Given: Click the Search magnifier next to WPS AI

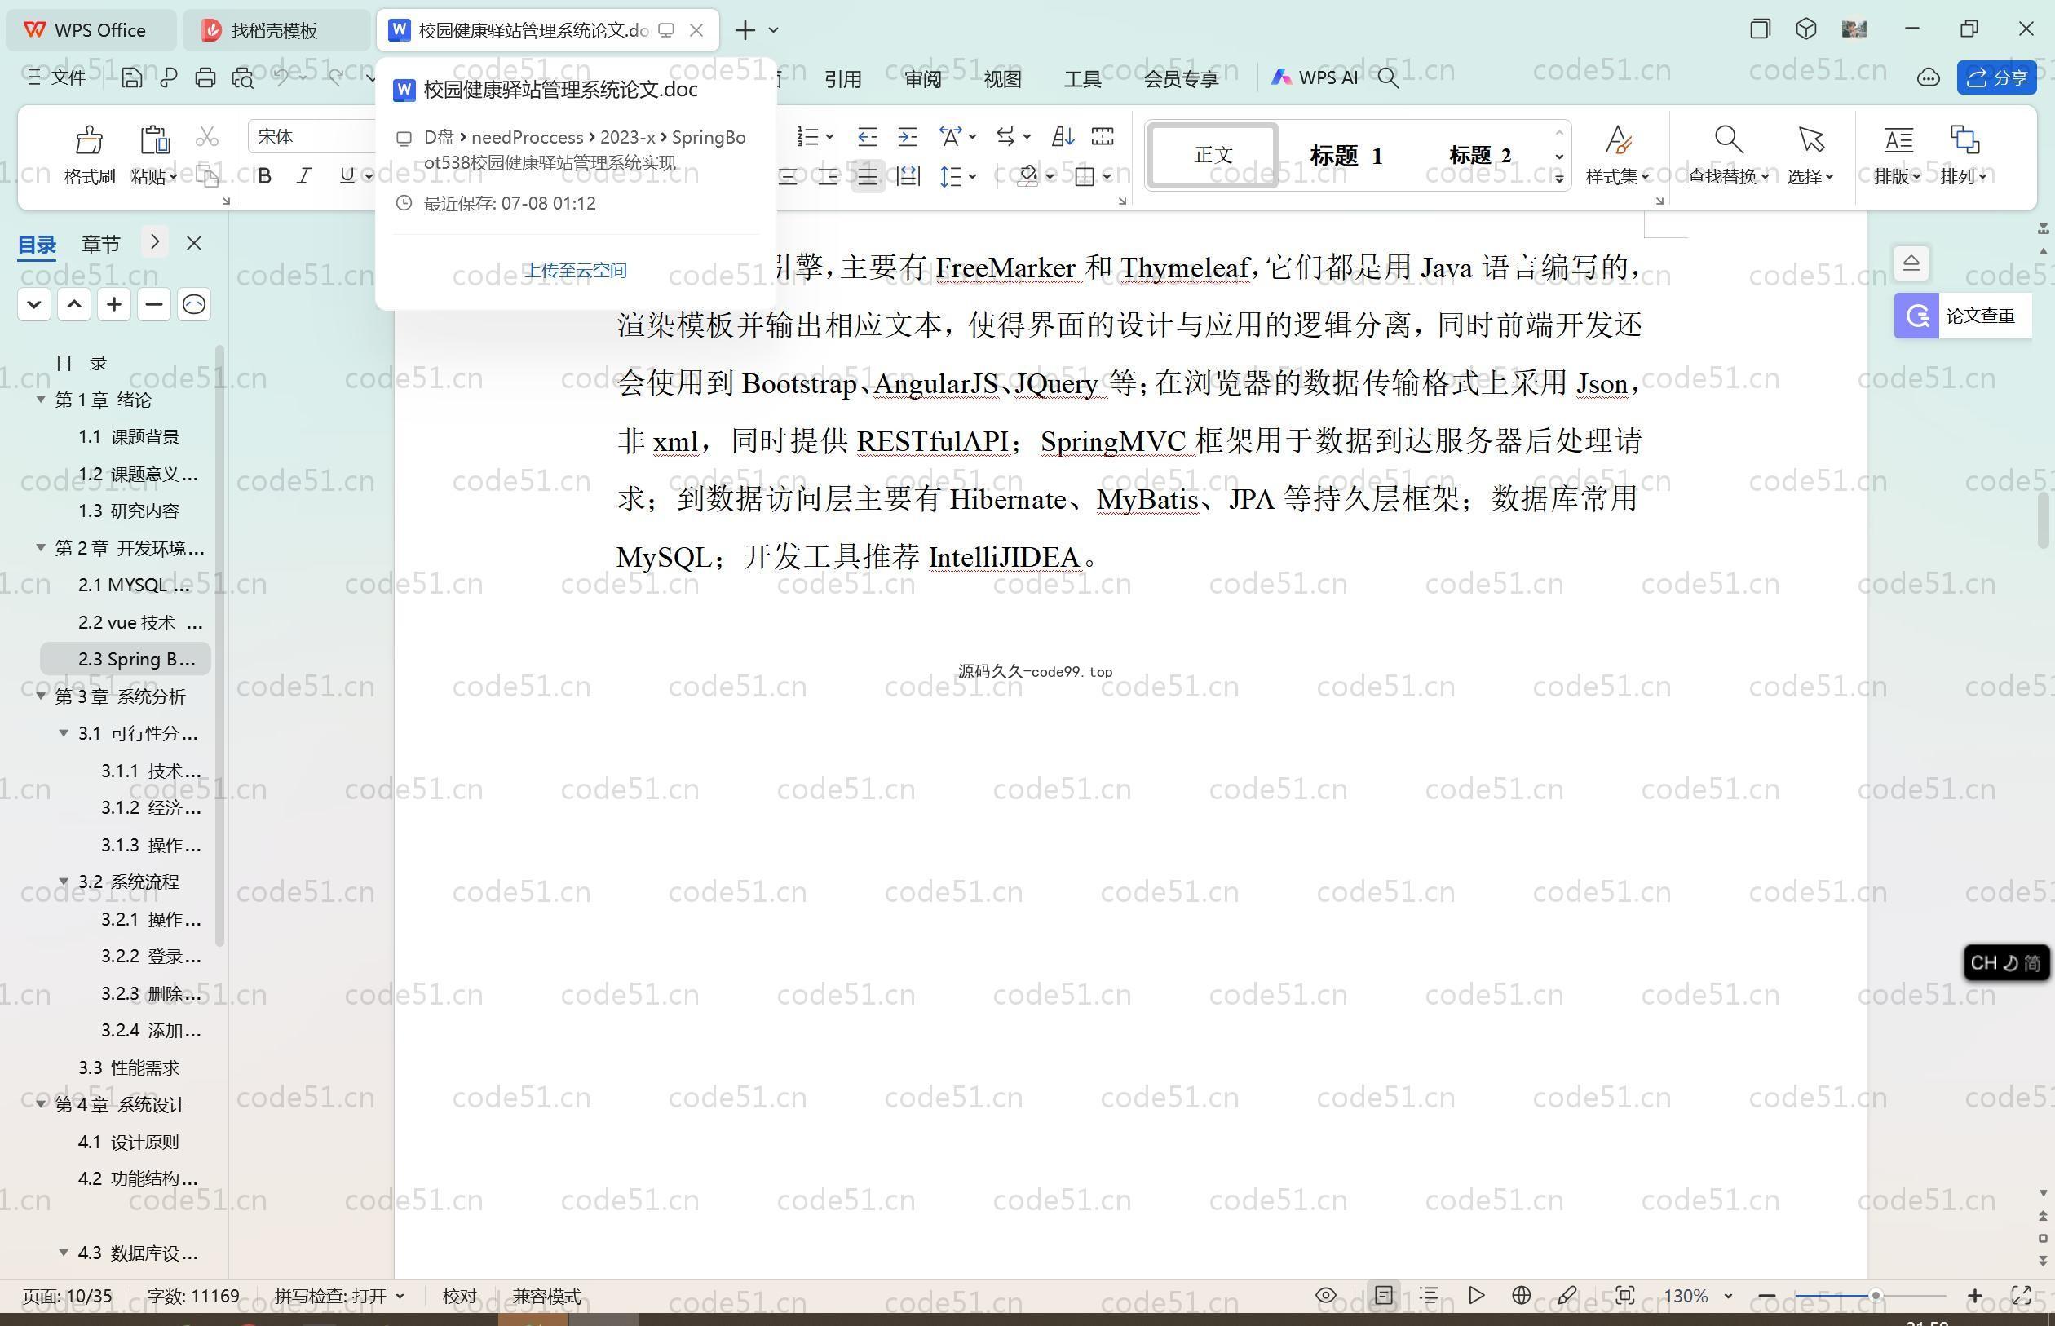Looking at the screenshot, I should point(1388,78).
